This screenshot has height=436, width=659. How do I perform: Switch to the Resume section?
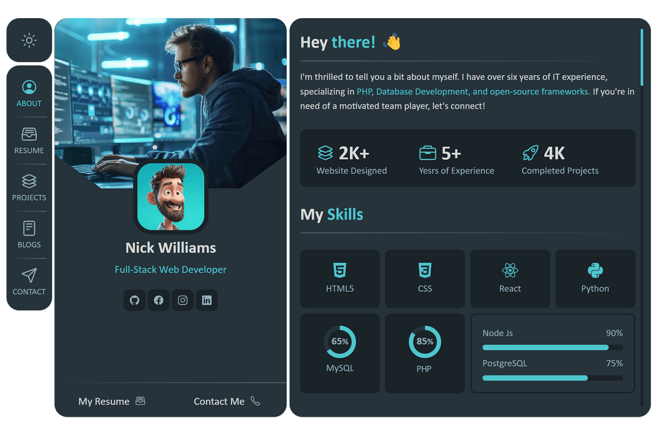[x=29, y=141]
